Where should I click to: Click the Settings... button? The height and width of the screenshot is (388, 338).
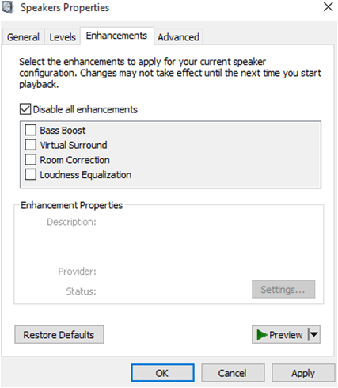(x=283, y=289)
